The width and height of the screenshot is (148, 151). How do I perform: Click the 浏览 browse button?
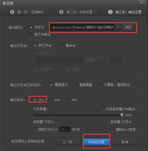(x=128, y=28)
